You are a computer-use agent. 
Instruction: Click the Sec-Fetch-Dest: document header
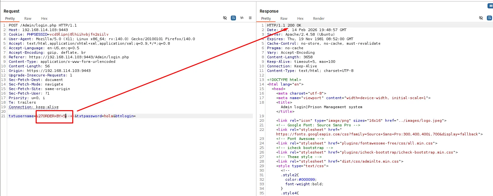pyautogui.click(x=36, y=80)
